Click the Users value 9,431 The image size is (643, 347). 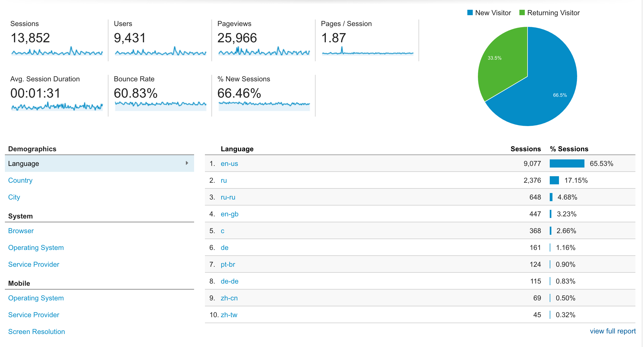[130, 38]
